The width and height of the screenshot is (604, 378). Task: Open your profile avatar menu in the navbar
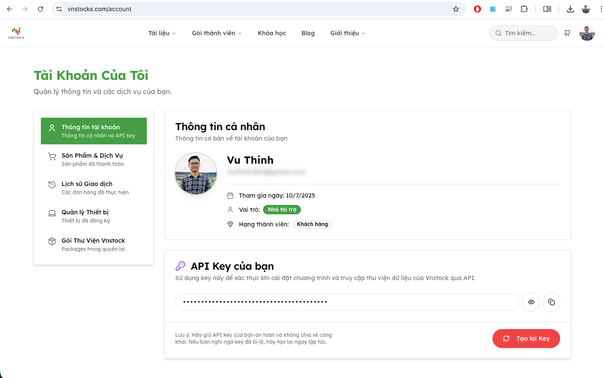click(587, 33)
